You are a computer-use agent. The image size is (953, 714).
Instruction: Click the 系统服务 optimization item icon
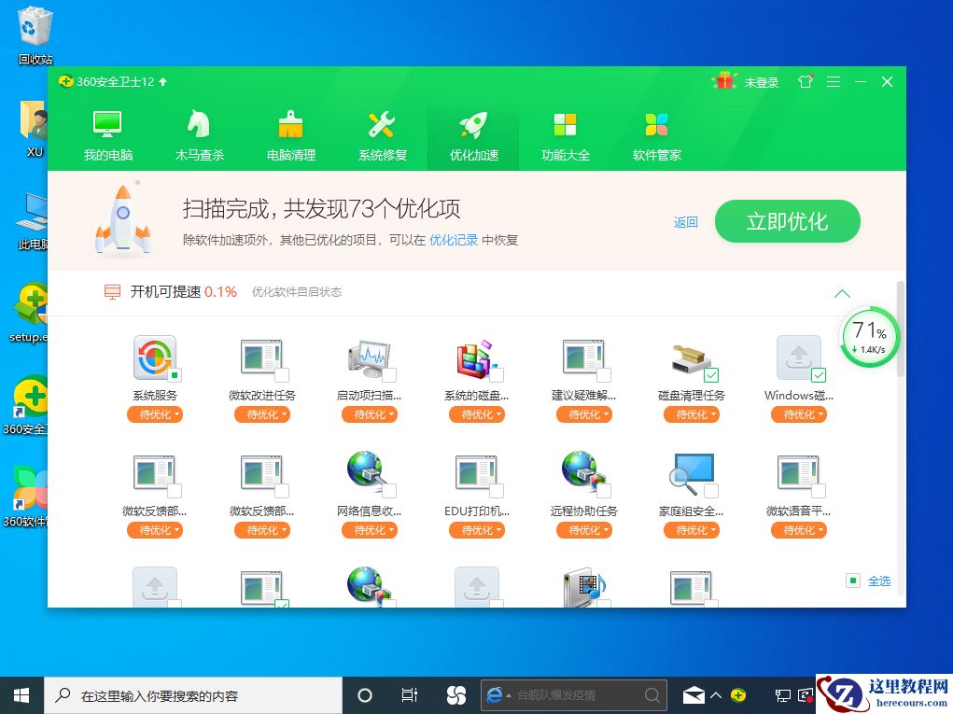(155, 357)
